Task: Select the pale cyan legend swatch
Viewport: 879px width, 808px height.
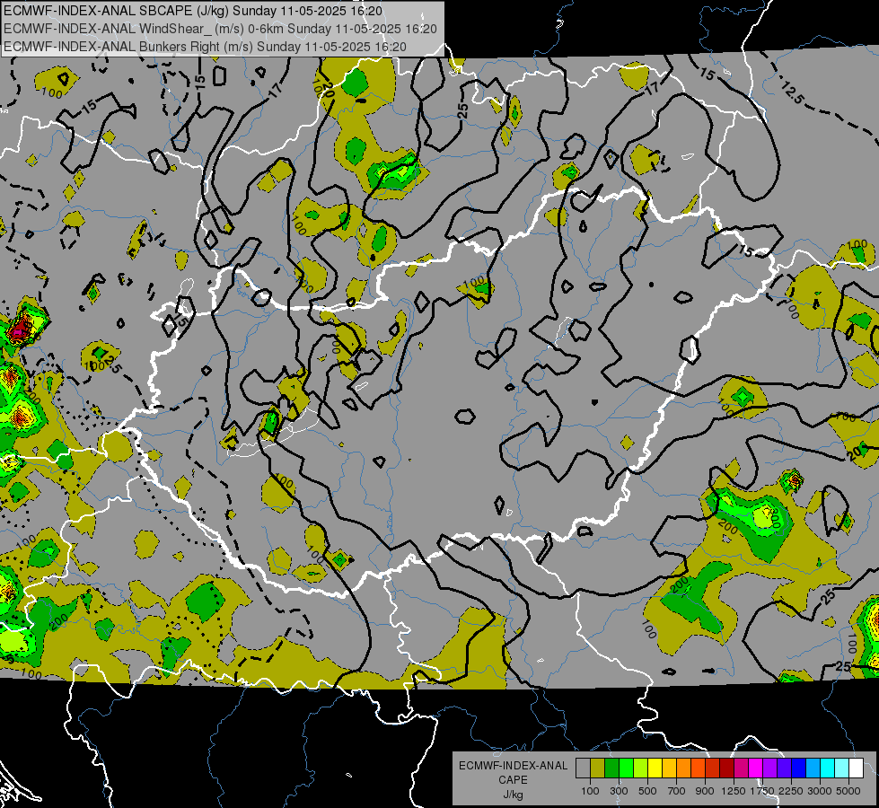Action: 842,768
